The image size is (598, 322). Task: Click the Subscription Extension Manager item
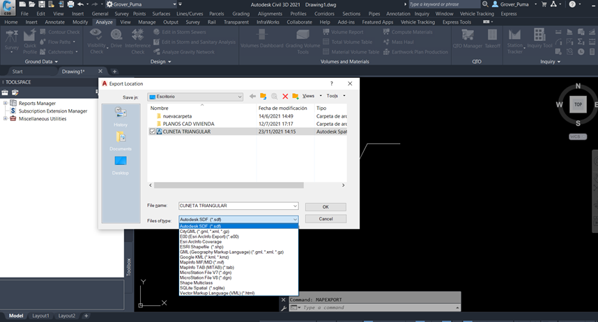[x=53, y=111]
